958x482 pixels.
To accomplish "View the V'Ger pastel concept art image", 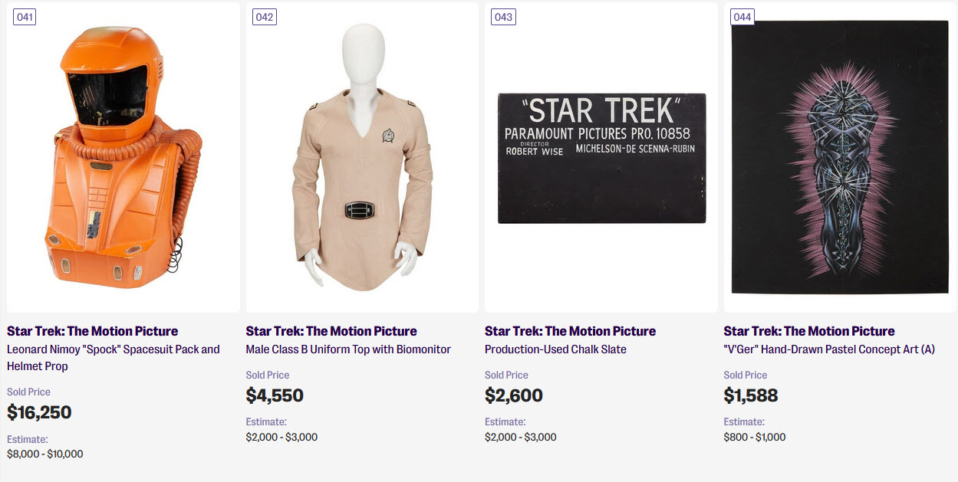I will coord(840,157).
